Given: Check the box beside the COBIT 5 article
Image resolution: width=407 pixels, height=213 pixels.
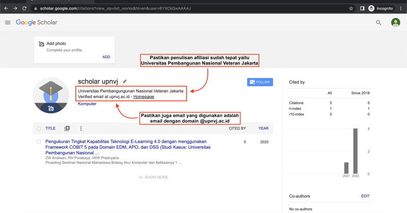Looking at the screenshot, I should pyautogui.click(x=39, y=142).
